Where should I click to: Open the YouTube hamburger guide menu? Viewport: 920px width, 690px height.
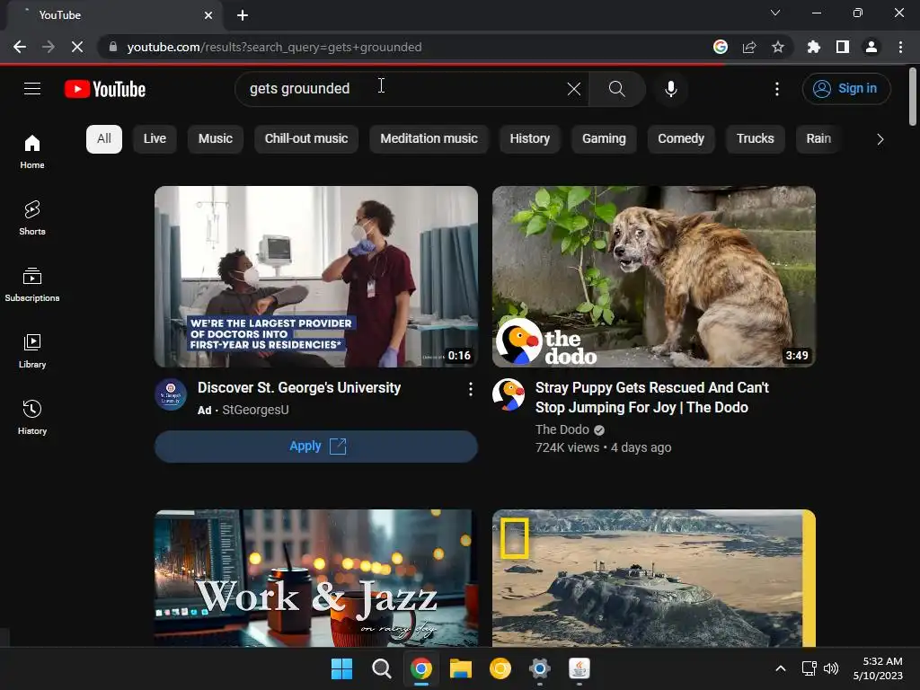[32, 89]
